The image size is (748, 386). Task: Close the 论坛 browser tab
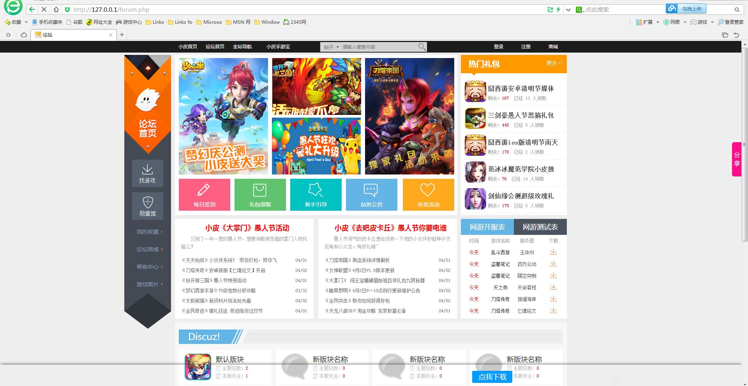click(x=111, y=35)
